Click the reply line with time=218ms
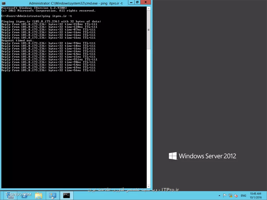This screenshot has height=200, width=267. [49, 24]
